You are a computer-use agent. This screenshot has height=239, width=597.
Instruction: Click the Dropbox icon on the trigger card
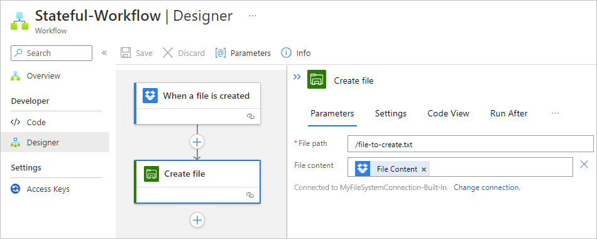pos(150,96)
